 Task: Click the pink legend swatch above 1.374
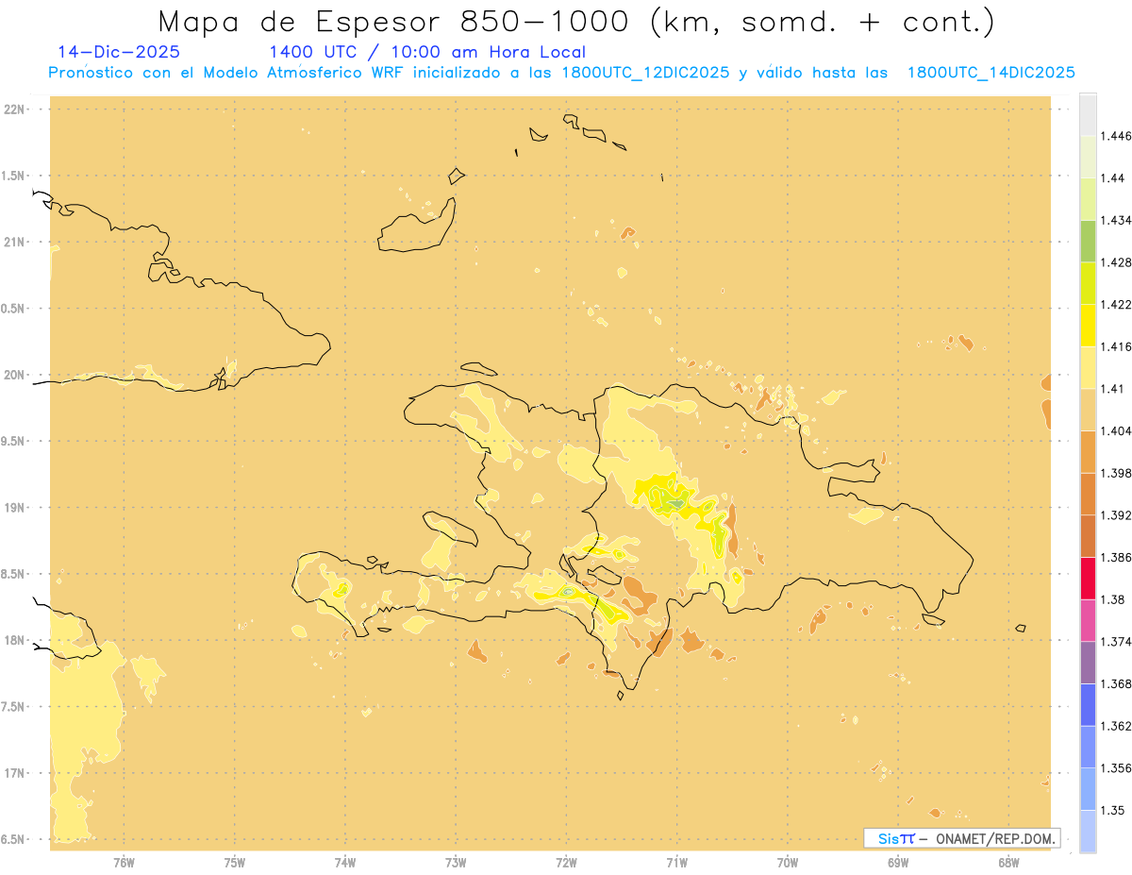pos(1088,620)
